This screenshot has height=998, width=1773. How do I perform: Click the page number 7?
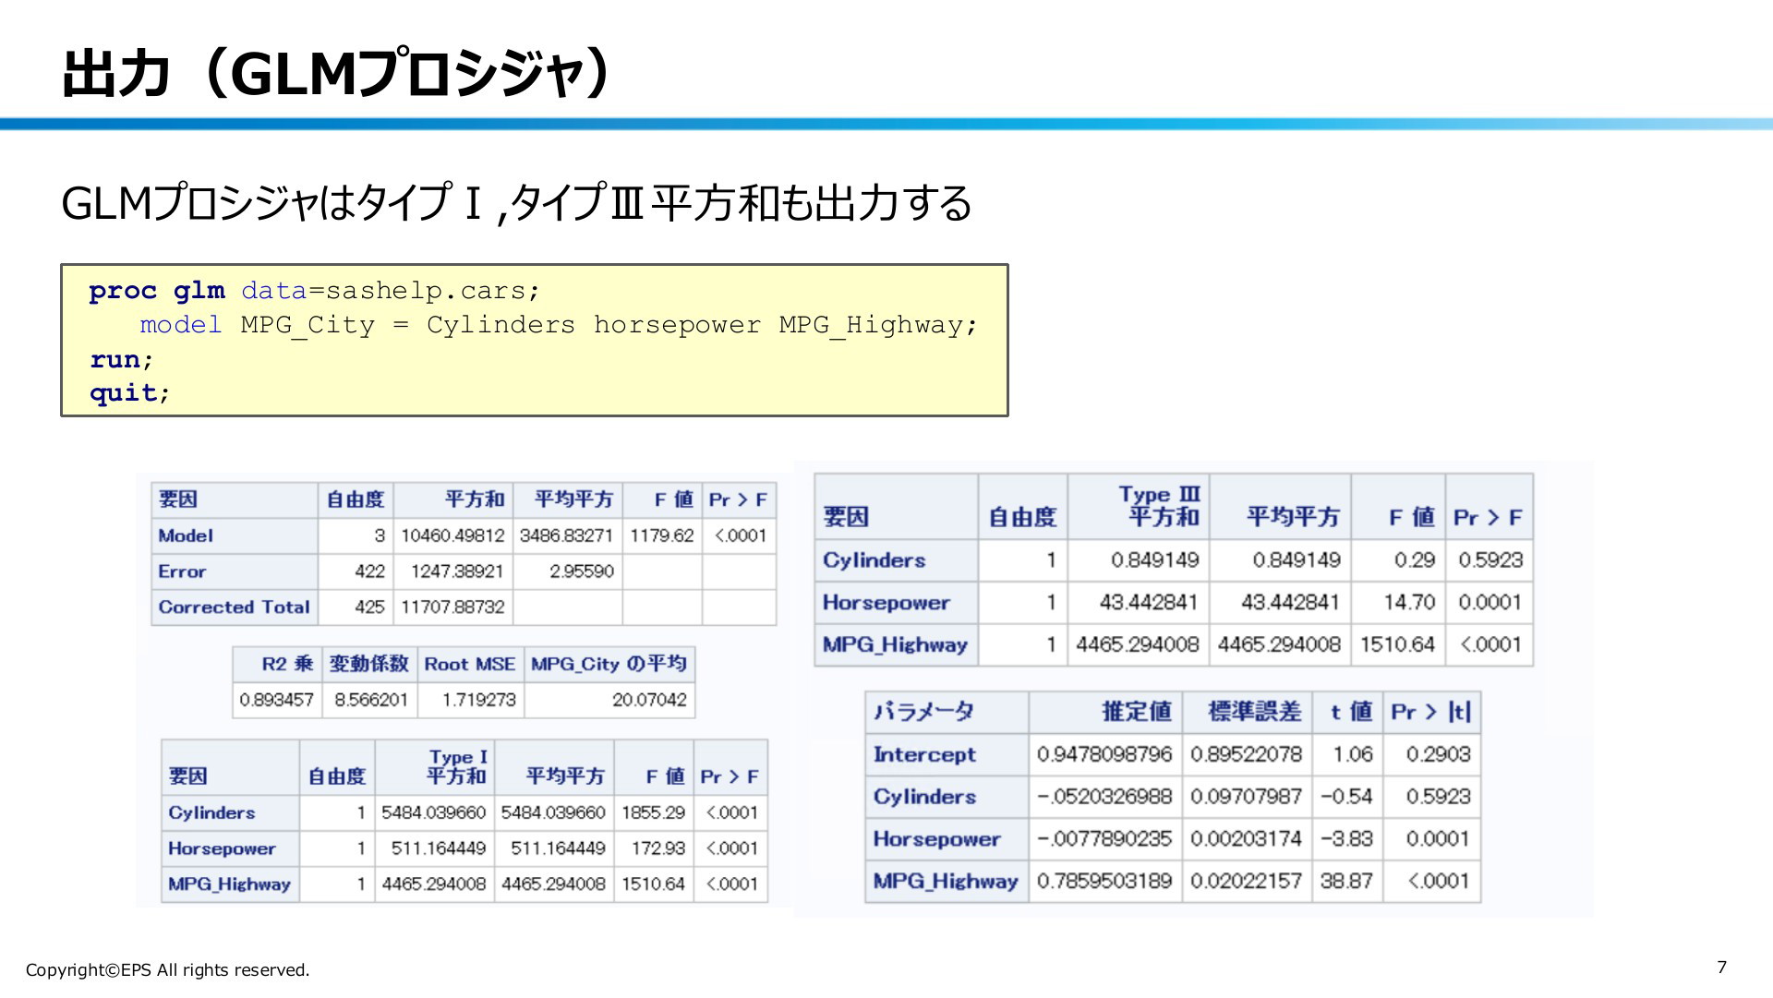(1721, 968)
